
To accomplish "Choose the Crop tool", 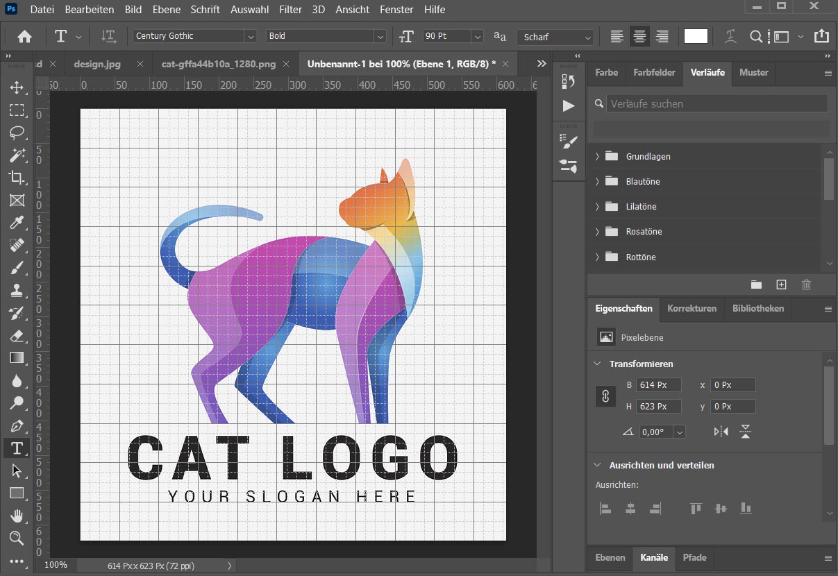I will click(17, 177).
